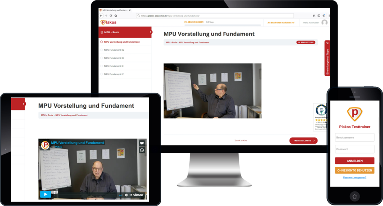Like the video with the heart icon
The image size is (383, 206).
tap(142, 143)
